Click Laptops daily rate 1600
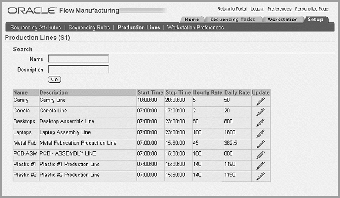The image size is (340, 198). point(229,132)
